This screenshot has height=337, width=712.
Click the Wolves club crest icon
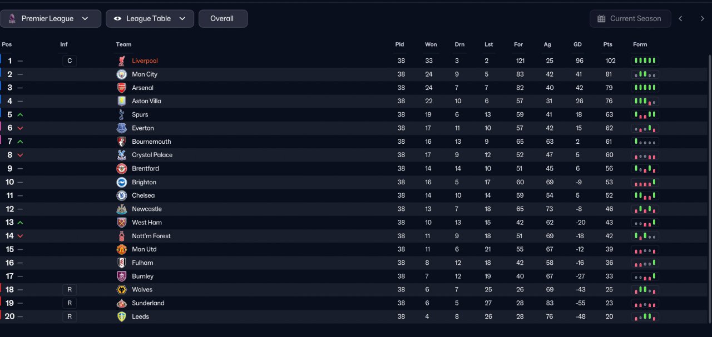[121, 290]
